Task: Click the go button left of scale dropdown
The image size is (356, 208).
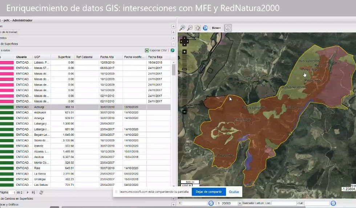Action: (x=211, y=203)
